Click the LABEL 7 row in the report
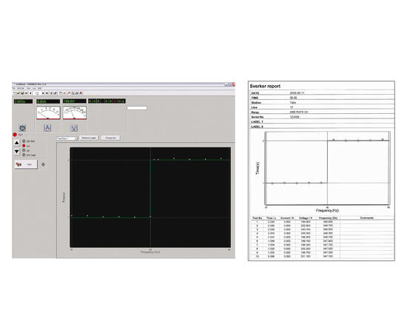 click(x=322, y=121)
